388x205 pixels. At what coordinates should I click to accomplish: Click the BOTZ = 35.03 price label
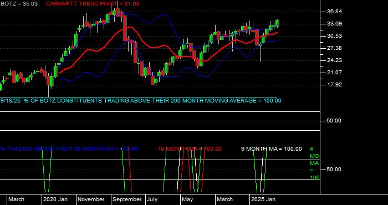click(19, 4)
